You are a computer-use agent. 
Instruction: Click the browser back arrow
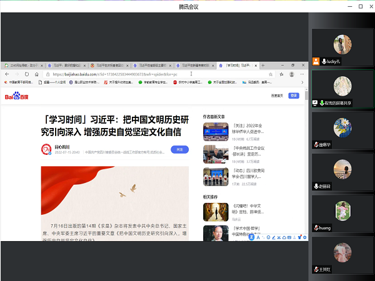pos(6,74)
